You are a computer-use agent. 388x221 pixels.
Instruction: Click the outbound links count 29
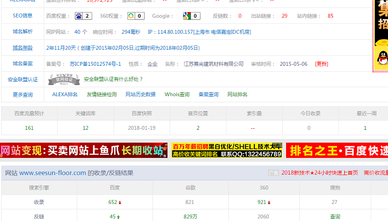tap(284, 16)
